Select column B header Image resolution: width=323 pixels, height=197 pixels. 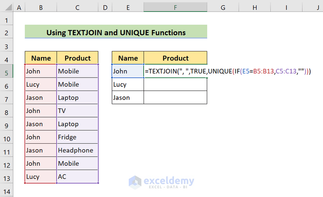click(x=41, y=8)
